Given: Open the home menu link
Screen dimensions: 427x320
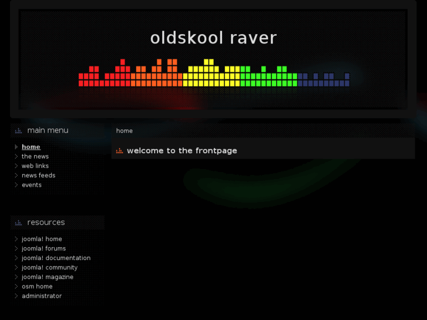Looking at the screenshot, I should 31,147.
